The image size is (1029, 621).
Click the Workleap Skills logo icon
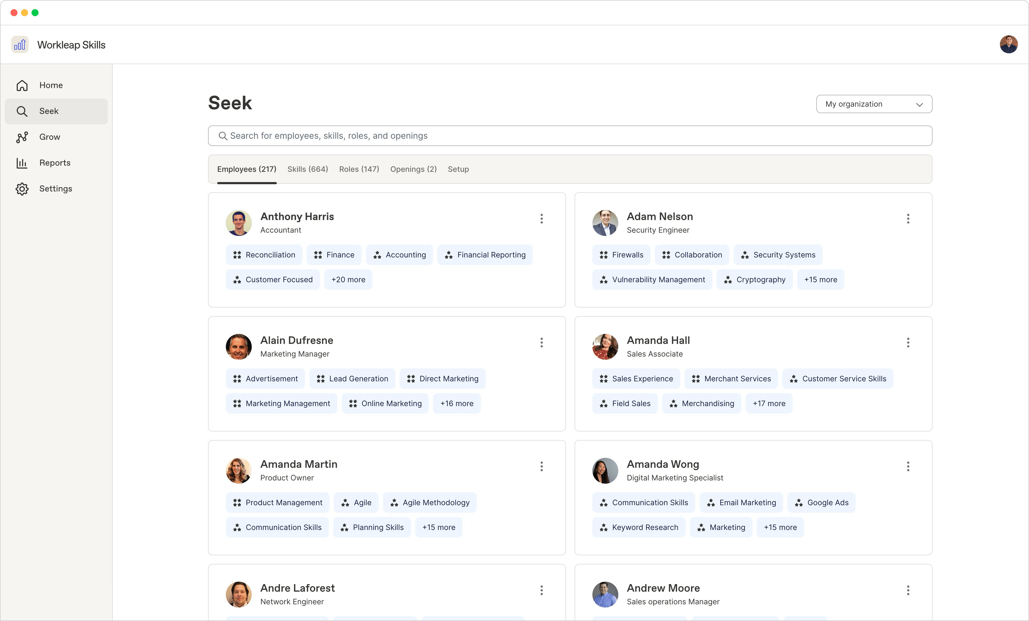pyautogui.click(x=20, y=45)
